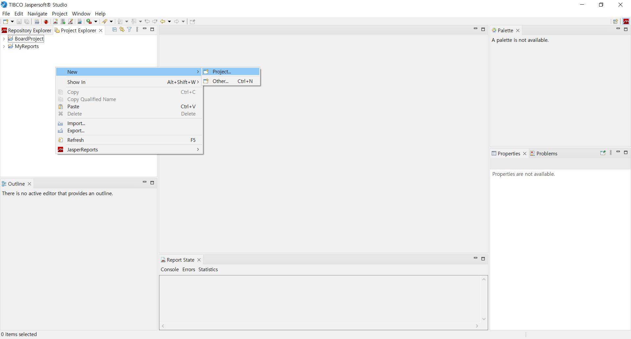Select the Jaspersoft report perspective icon
The width and height of the screenshot is (631, 339).
coord(626,21)
